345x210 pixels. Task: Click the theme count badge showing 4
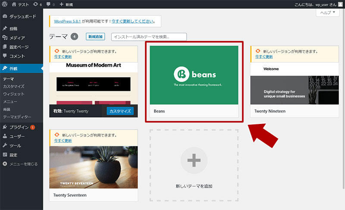74,37
